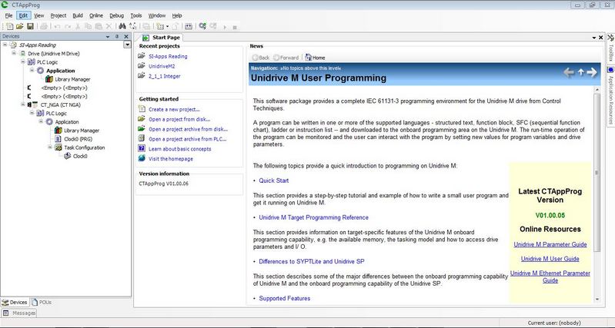Select Library Manager under CT_NGA Application

click(82, 131)
